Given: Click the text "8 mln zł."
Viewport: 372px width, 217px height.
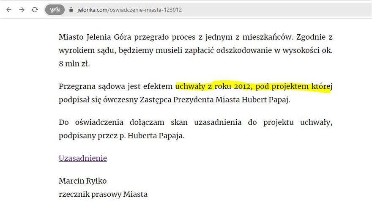Looking at the screenshot, I should pos(74,63).
